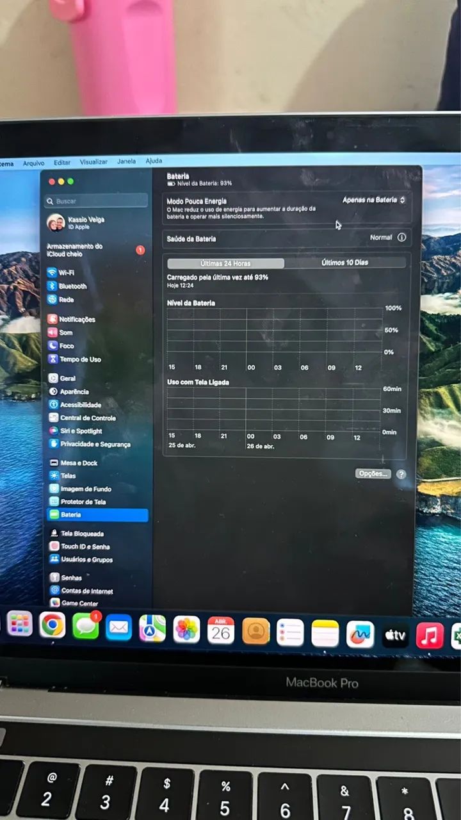Open the Janela menu

coord(126,161)
